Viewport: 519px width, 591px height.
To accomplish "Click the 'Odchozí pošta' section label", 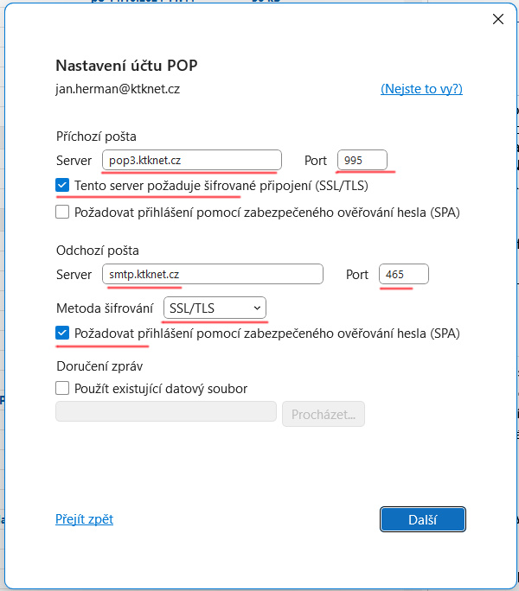I will pyautogui.click(x=96, y=250).
